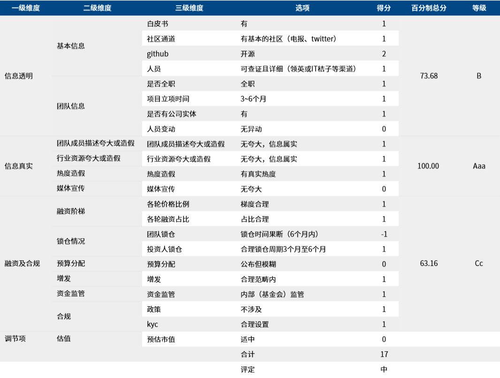The width and height of the screenshot is (500, 378).
Task: Click the 融资及合规 first-level cell
Action: (x=22, y=263)
